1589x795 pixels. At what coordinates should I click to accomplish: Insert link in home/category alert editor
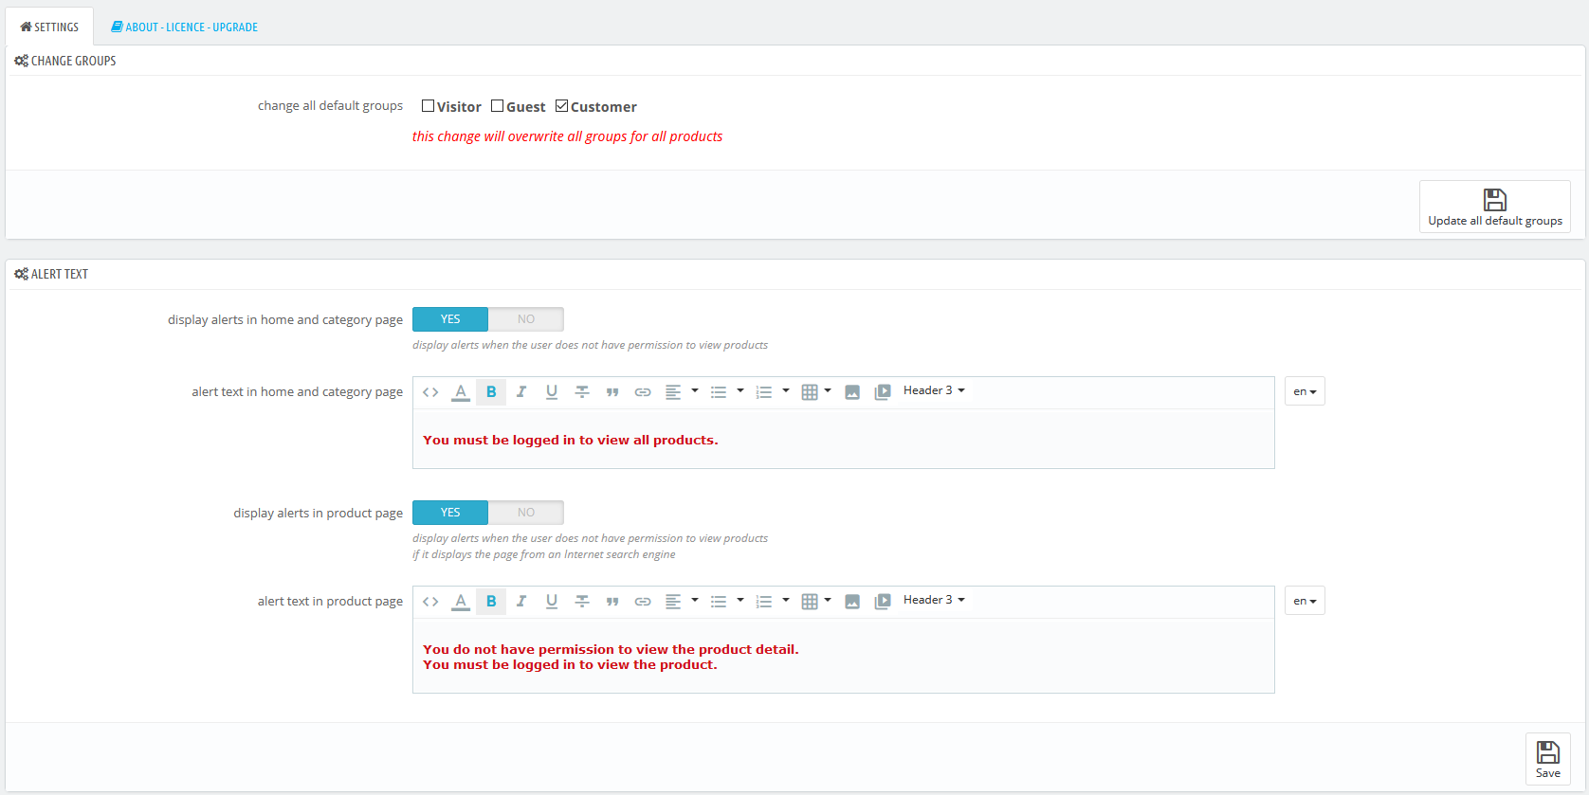coord(643,392)
